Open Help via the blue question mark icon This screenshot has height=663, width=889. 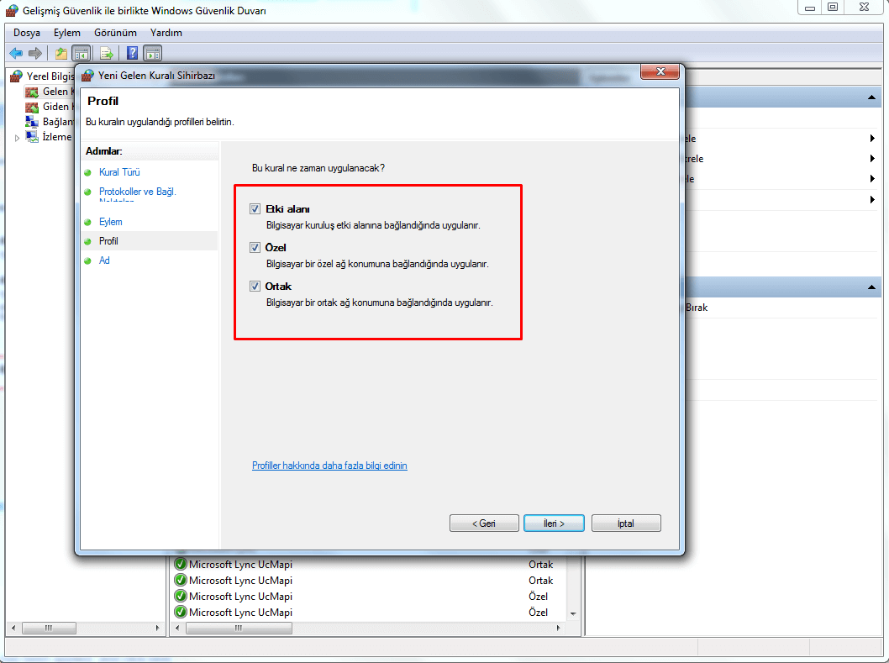pyautogui.click(x=132, y=53)
